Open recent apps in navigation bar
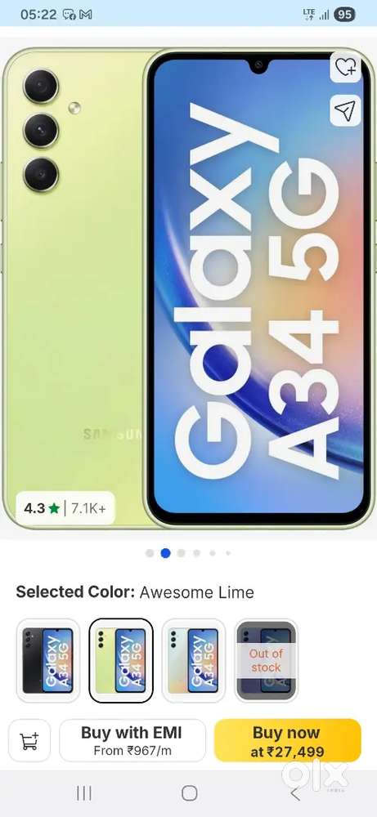This screenshot has width=377, height=817. [x=84, y=793]
